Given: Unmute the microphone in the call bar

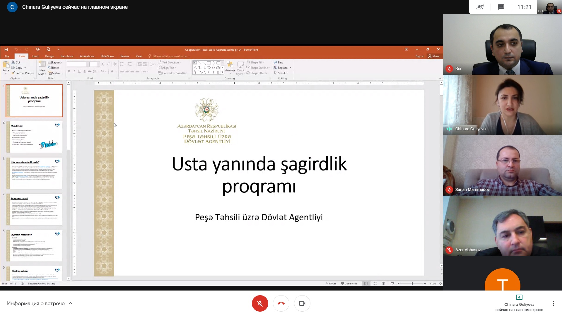Looking at the screenshot, I should pos(260,303).
